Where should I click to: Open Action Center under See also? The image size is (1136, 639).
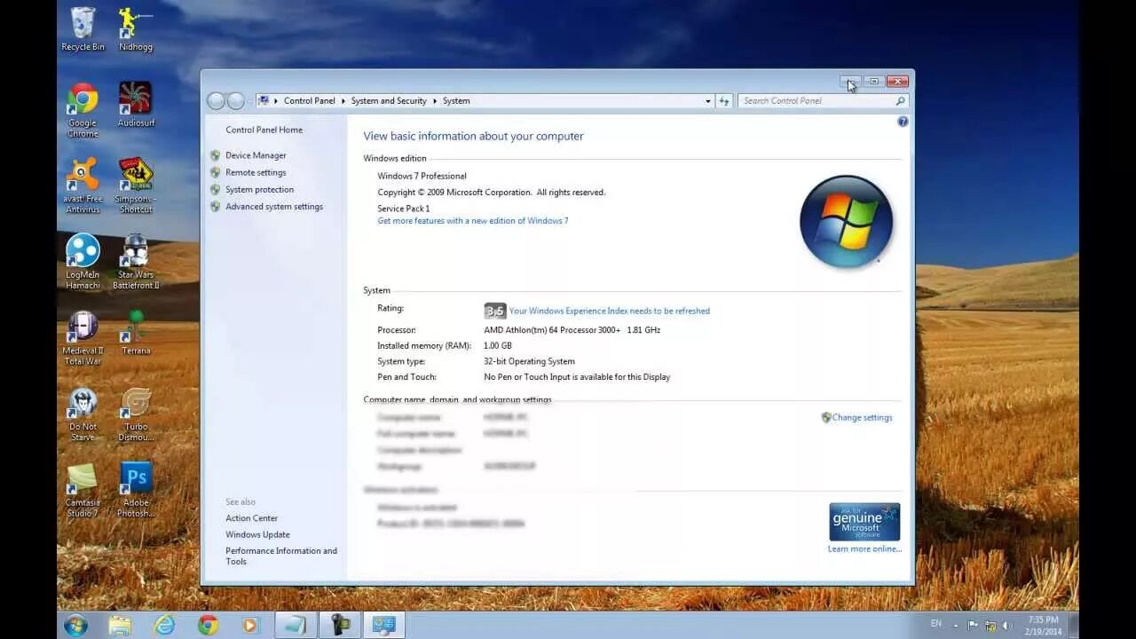(x=251, y=518)
